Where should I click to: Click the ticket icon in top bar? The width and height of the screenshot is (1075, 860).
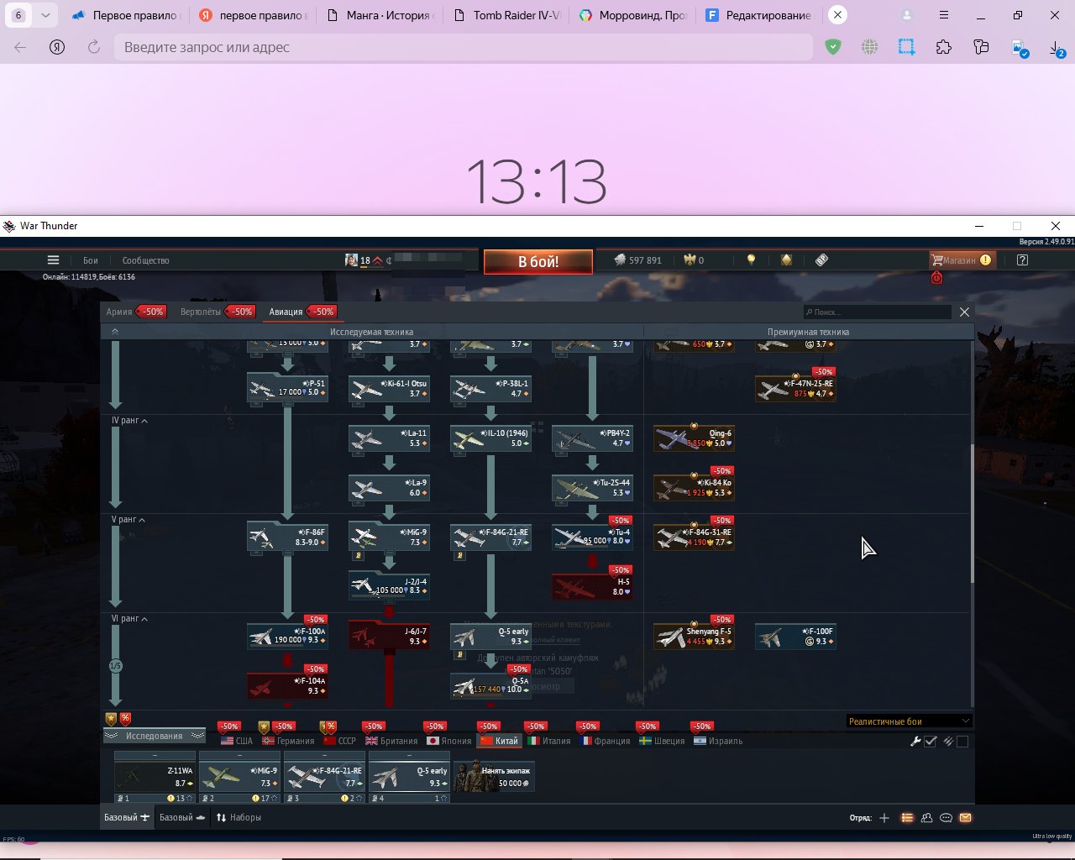pyautogui.click(x=821, y=260)
